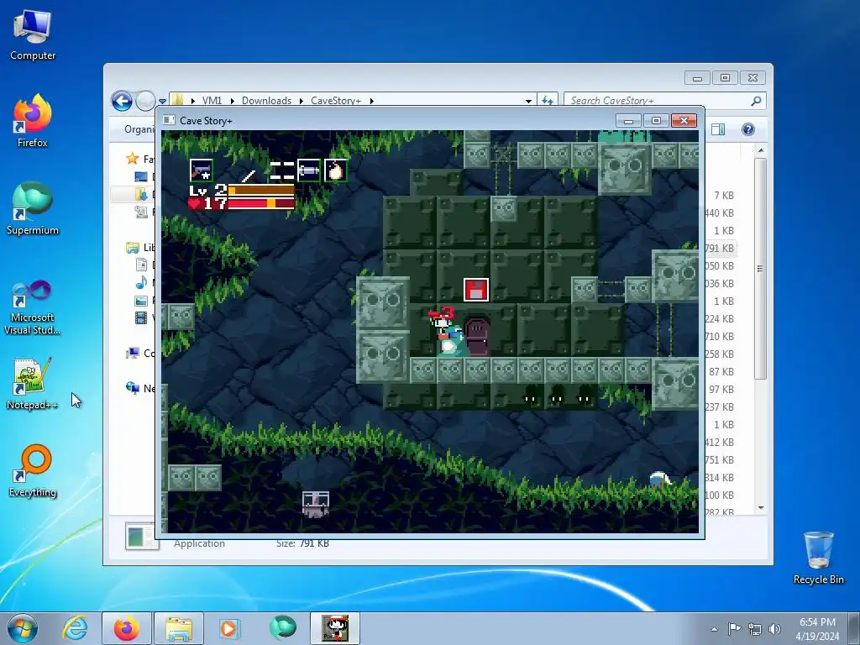
Task: Open the clock showing 6:54 PM
Action: point(817,629)
